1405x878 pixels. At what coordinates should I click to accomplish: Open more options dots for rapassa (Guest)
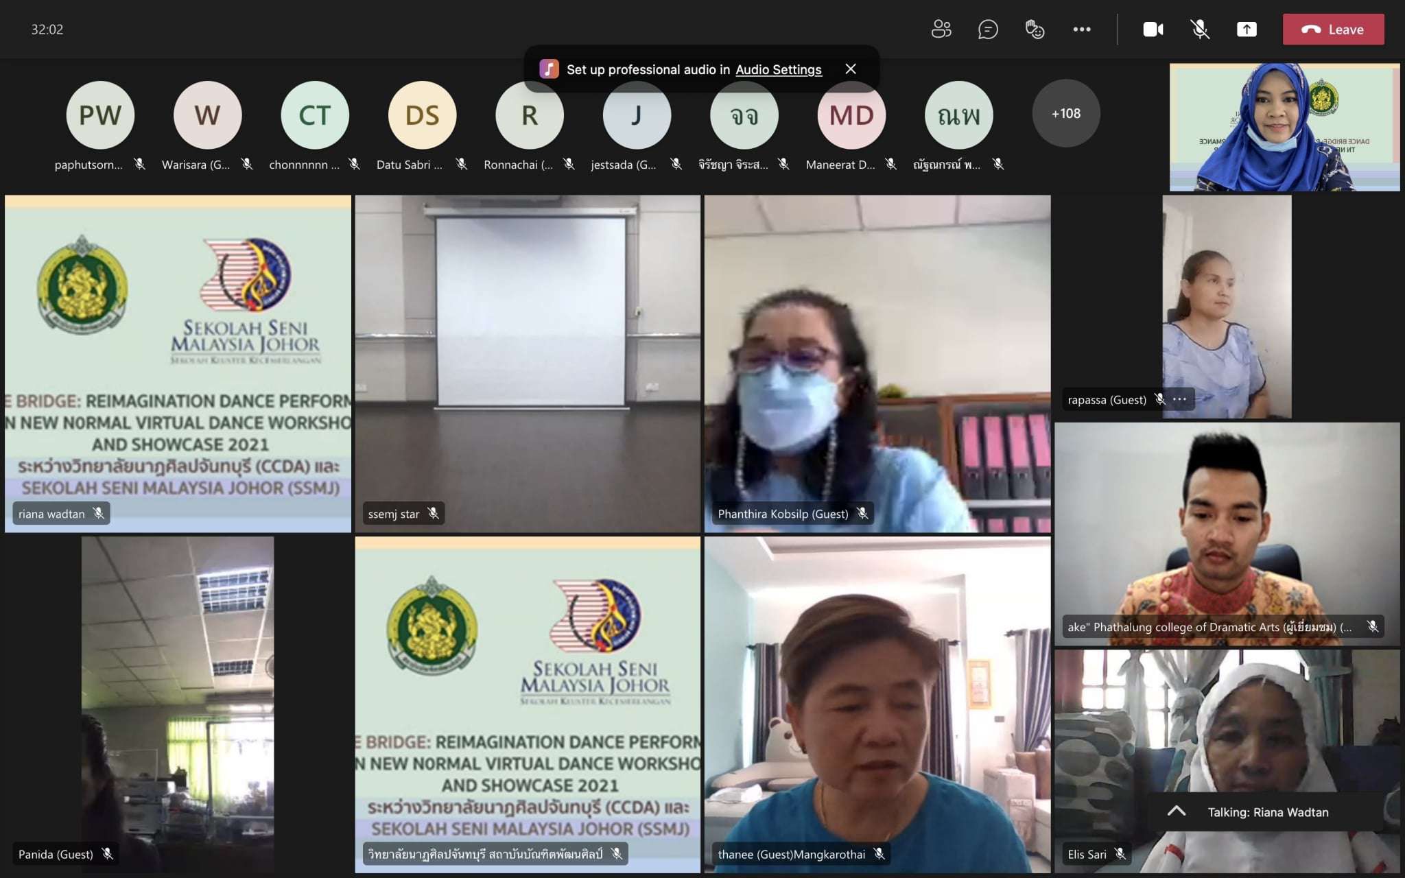(x=1180, y=399)
